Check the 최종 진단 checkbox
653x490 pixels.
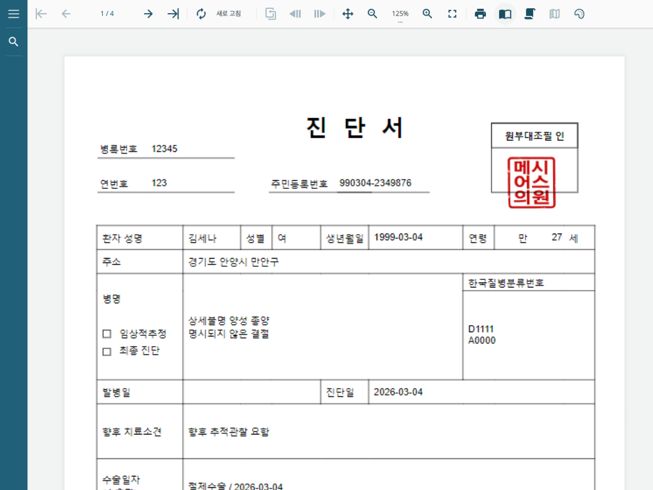pyautogui.click(x=107, y=352)
